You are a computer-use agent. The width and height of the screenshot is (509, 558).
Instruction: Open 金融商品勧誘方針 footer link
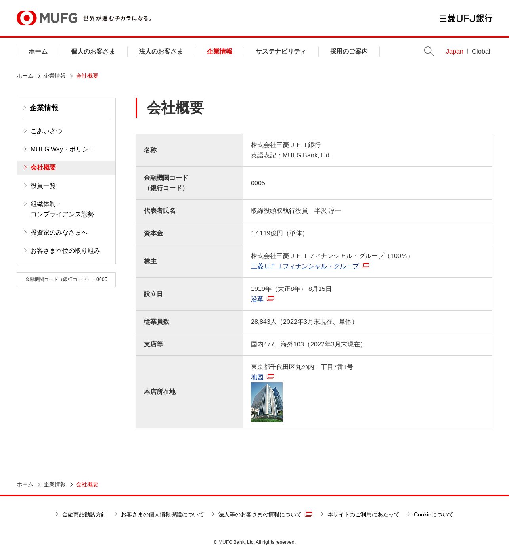pyautogui.click(x=84, y=515)
